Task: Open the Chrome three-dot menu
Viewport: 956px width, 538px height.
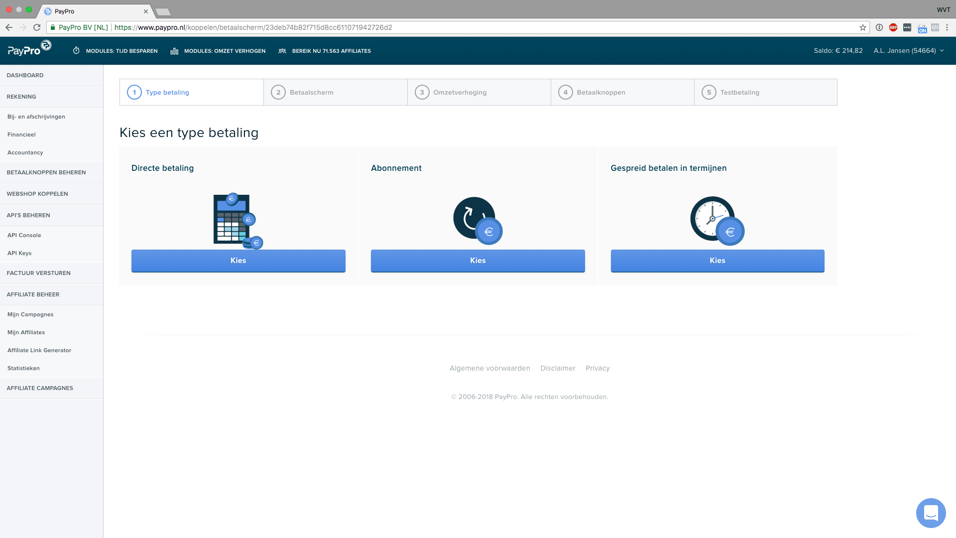Action: coord(947,27)
